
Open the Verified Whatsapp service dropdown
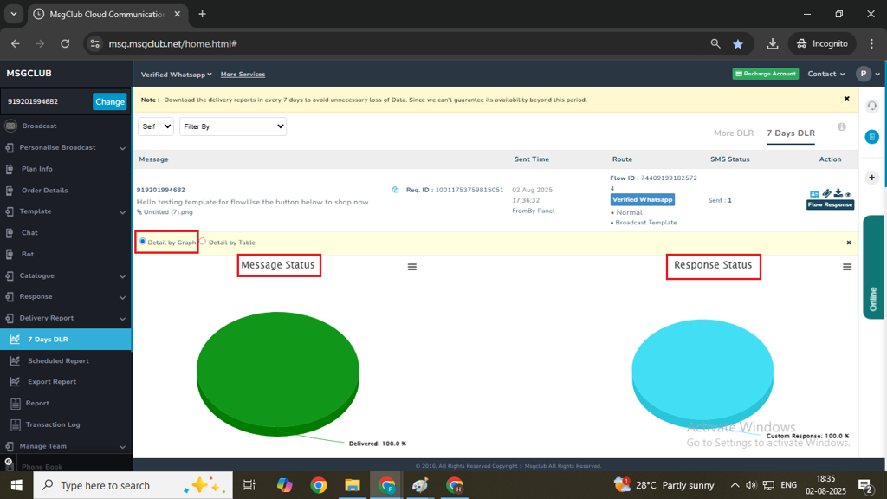point(177,75)
